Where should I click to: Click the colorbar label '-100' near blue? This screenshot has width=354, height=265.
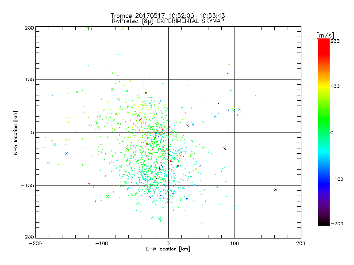coord(337,179)
